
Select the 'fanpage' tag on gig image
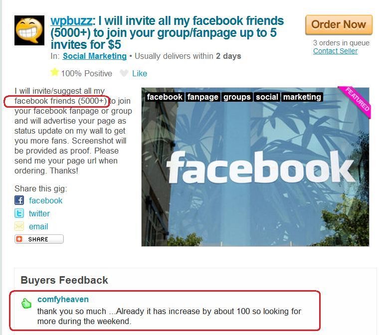(x=203, y=97)
